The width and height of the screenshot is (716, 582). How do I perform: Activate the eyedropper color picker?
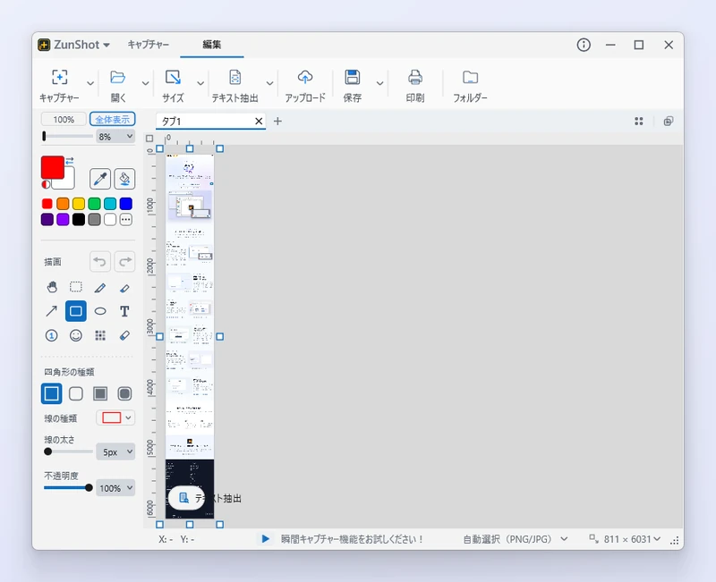pyautogui.click(x=100, y=178)
